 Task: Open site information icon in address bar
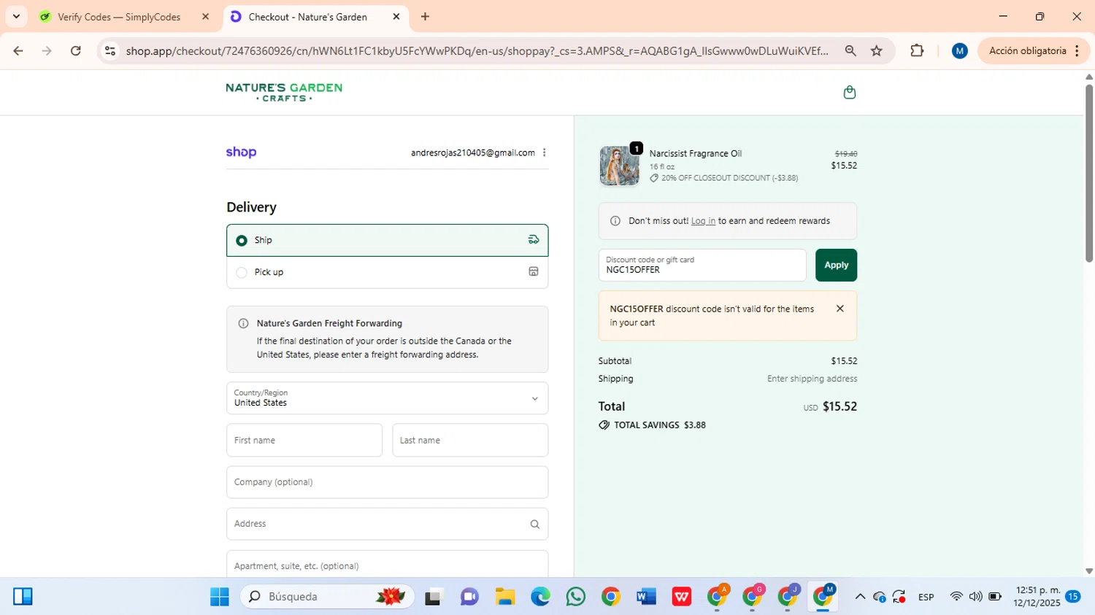tap(110, 51)
